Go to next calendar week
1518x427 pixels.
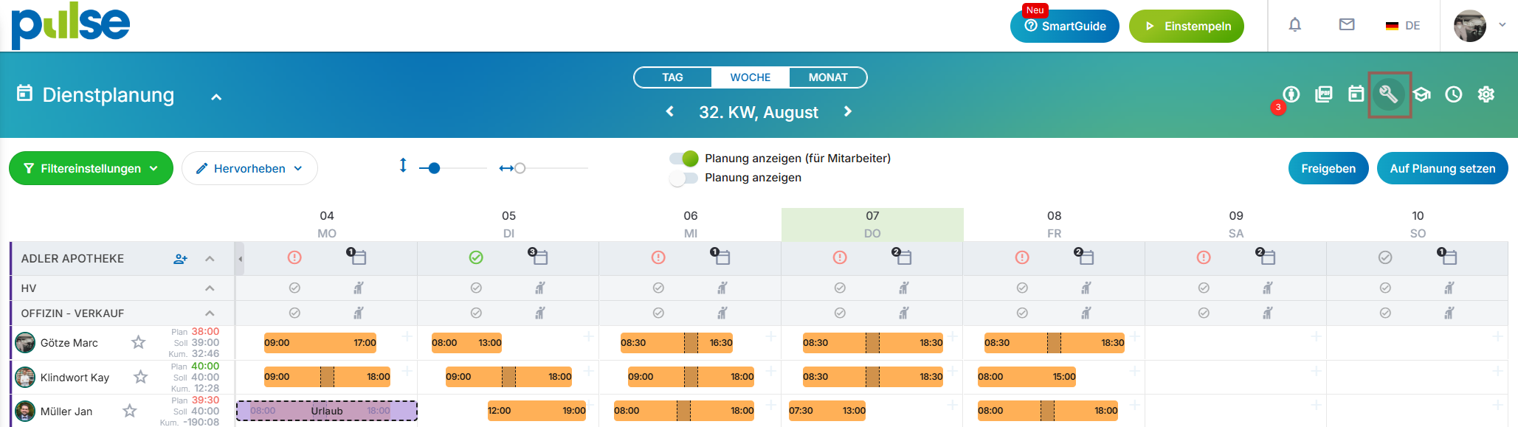click(x=848, y=111)
